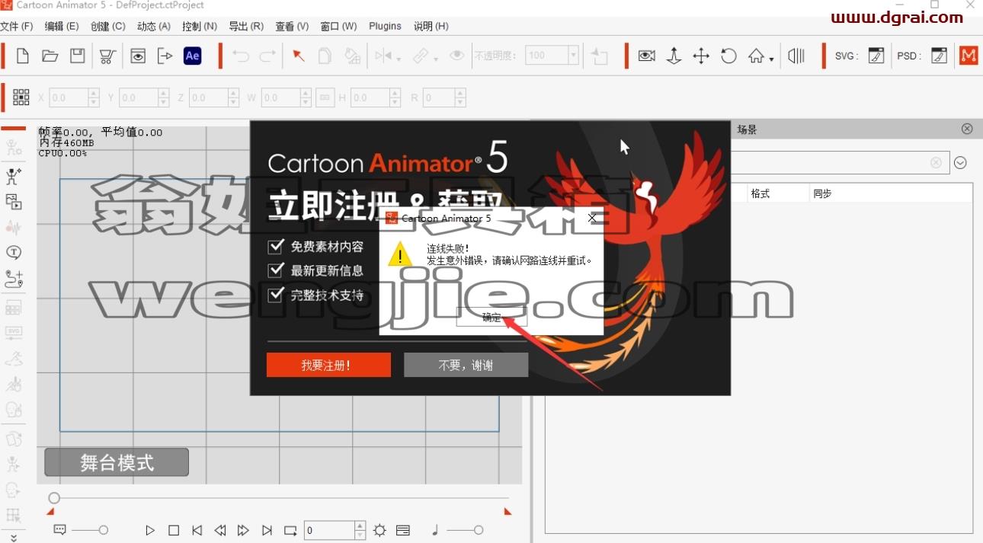
Task: Click the music note volume icon
Action: tap(435, 530)
